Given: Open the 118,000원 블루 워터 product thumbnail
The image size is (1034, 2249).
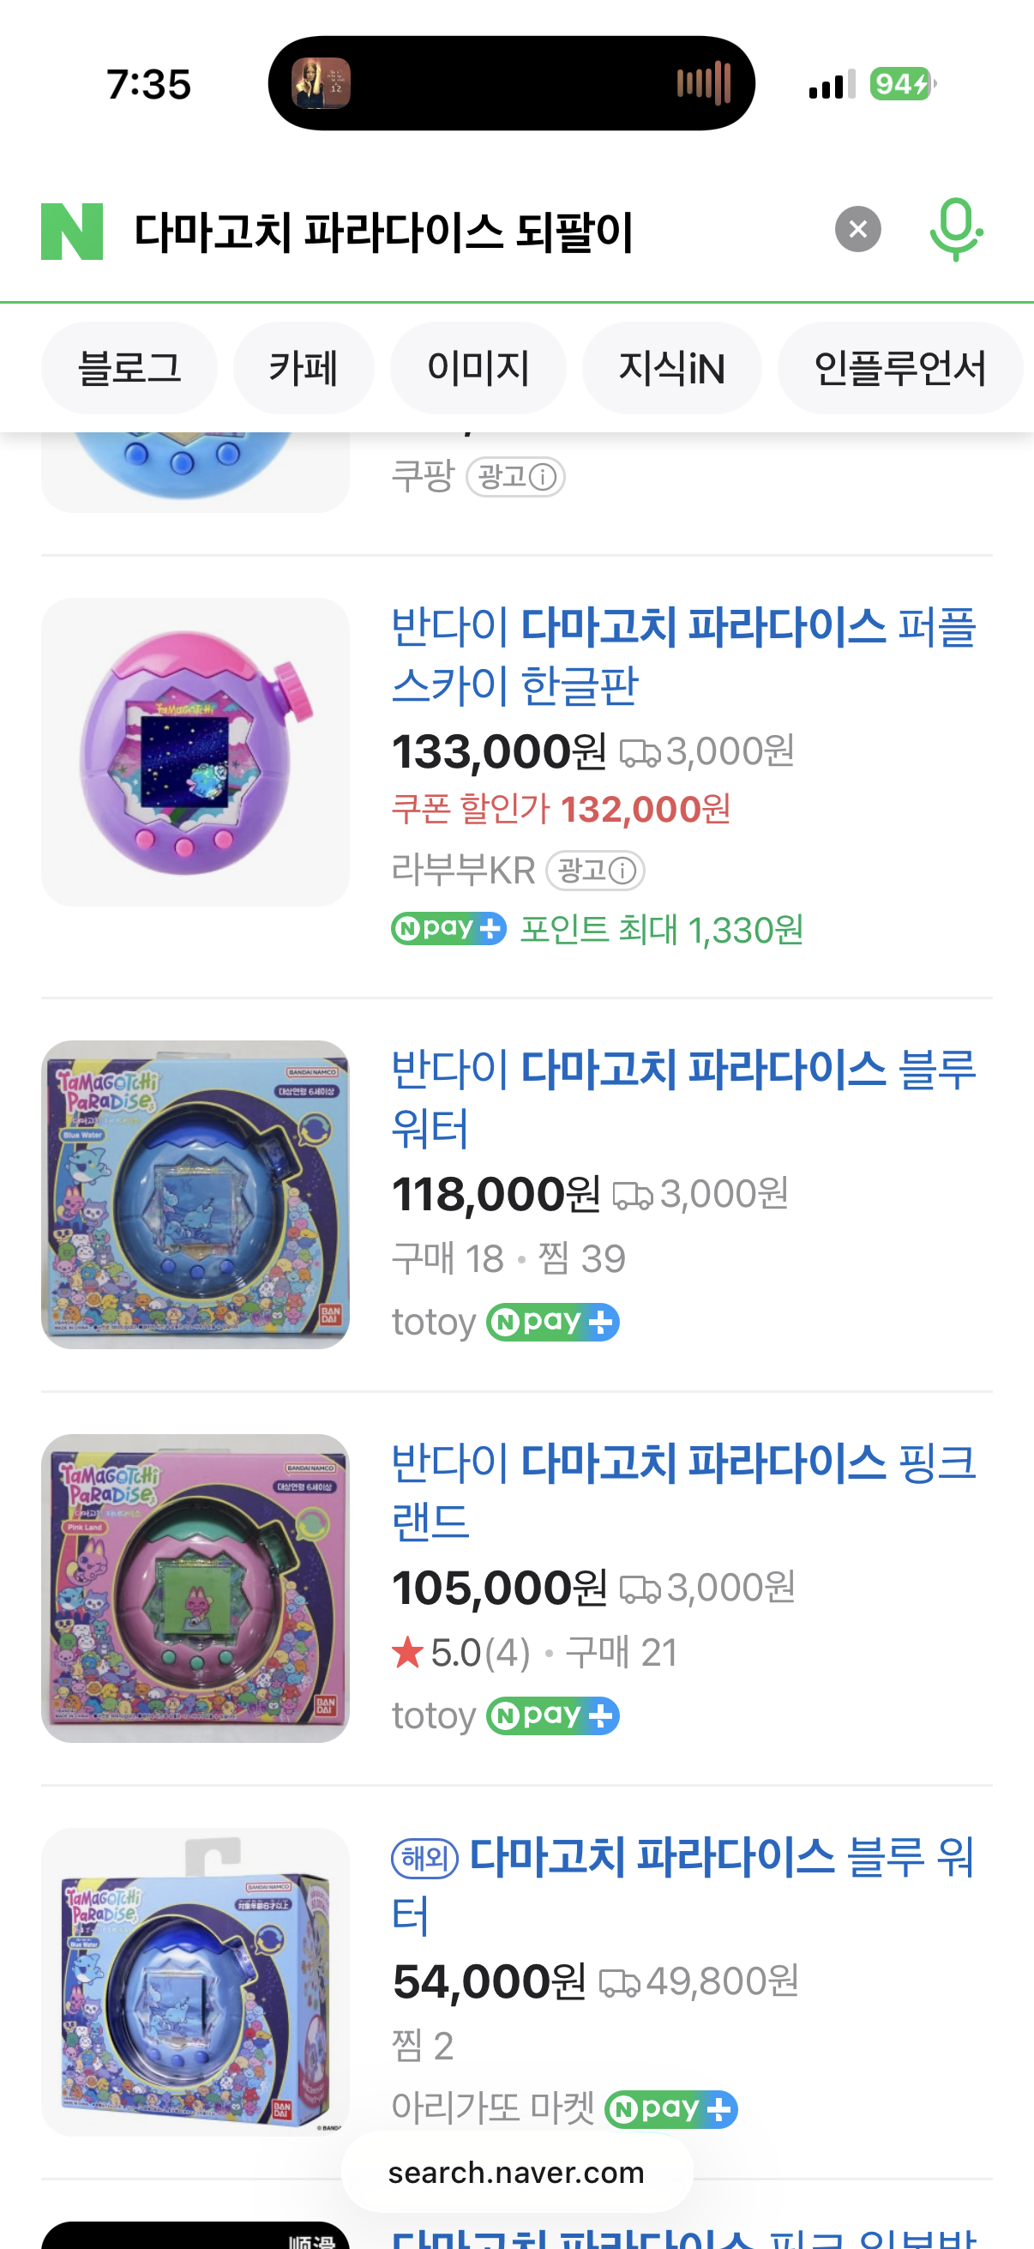Looking at the screenshot, I should [x=195, y=1194].
